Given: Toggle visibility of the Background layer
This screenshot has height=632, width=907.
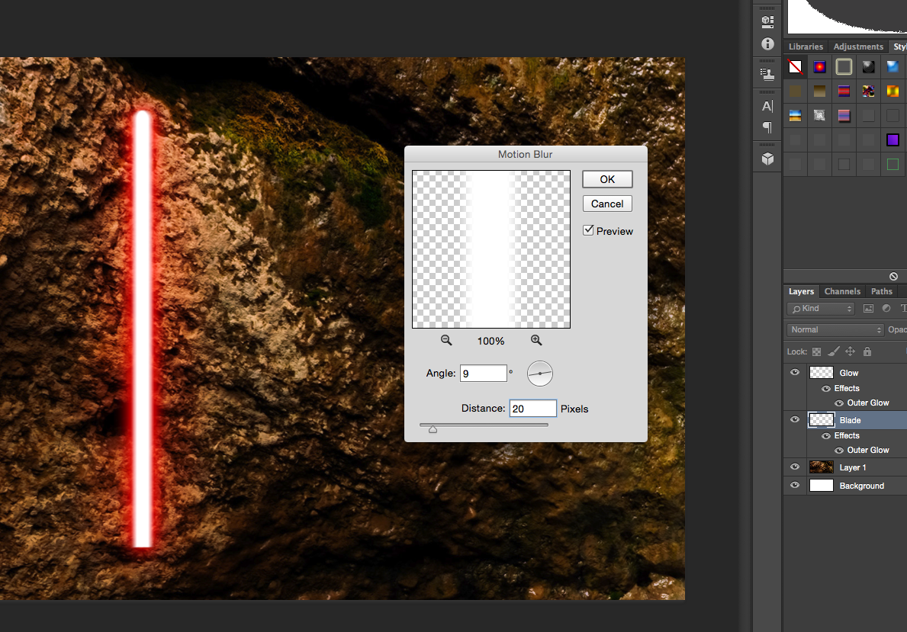Looking at the screenshot, I should pos(795,485).
